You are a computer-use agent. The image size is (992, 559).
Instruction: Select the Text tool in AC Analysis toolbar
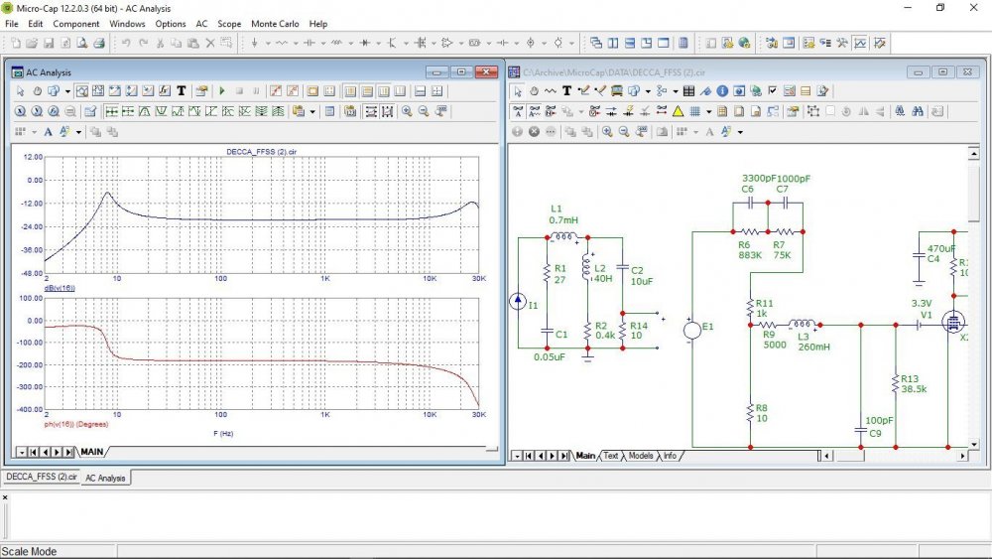click(182, 90)
